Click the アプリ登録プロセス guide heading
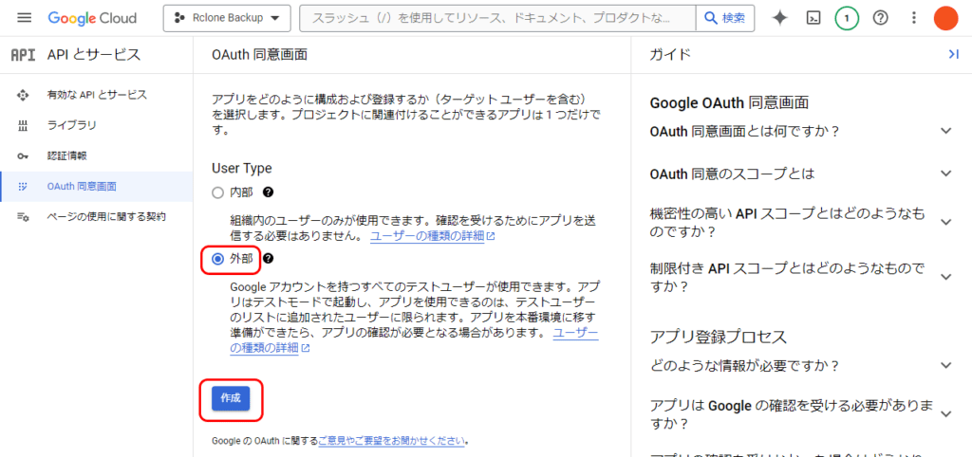Viewport: 972px width, 457px height. tap(719, 337)
